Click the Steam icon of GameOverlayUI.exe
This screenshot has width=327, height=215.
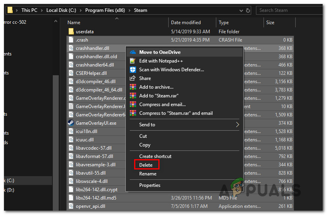71,123
